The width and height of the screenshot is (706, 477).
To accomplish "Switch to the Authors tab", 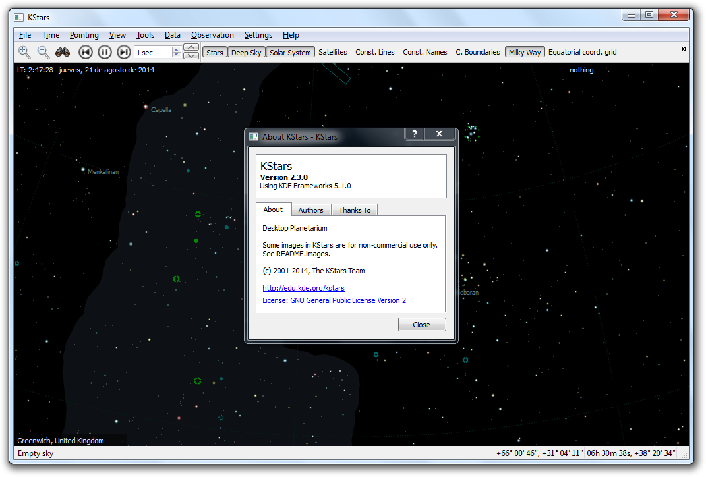I will 311,210.
